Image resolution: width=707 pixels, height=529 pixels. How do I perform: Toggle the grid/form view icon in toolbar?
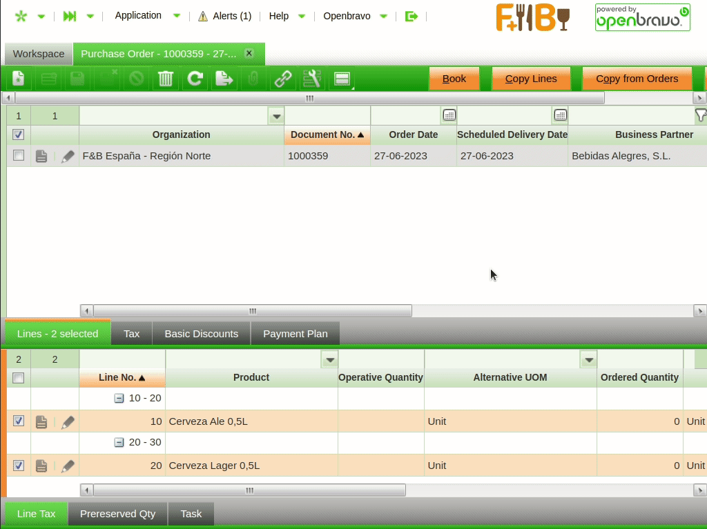[x=342, y=79]
